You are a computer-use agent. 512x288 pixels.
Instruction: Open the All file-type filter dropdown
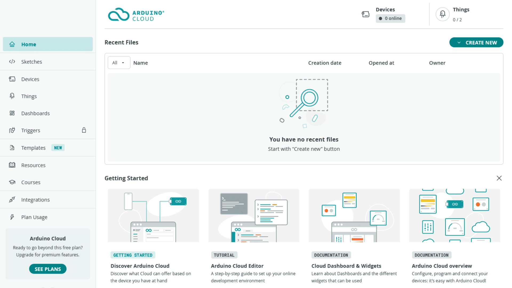[119, 63]
